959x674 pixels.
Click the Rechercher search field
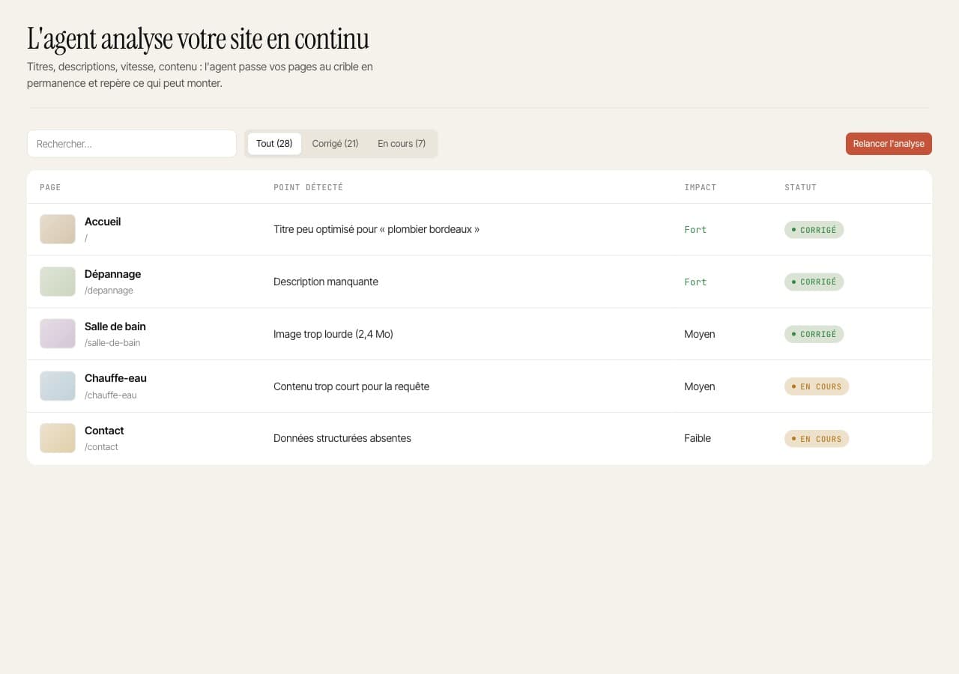click(x=132, y=144)
